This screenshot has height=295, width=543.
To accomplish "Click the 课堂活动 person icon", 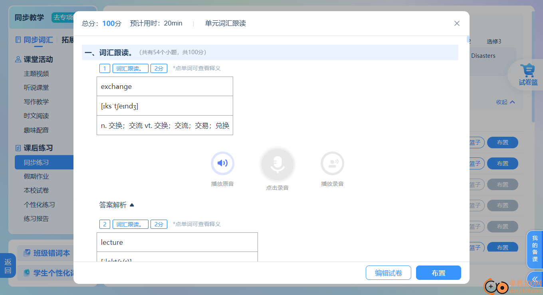I will pyautogui.click(x=18, y=59).
